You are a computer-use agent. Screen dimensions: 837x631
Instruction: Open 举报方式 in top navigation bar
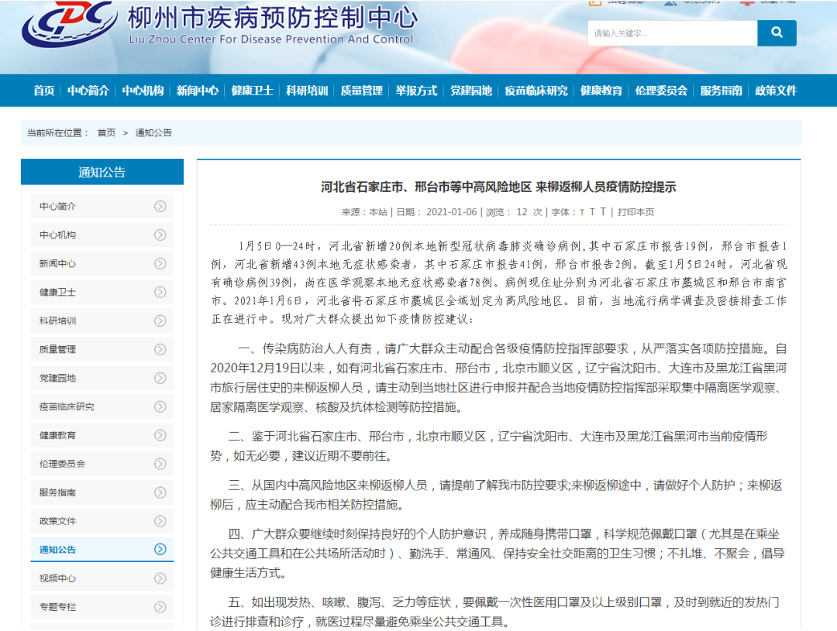[416, 91]
